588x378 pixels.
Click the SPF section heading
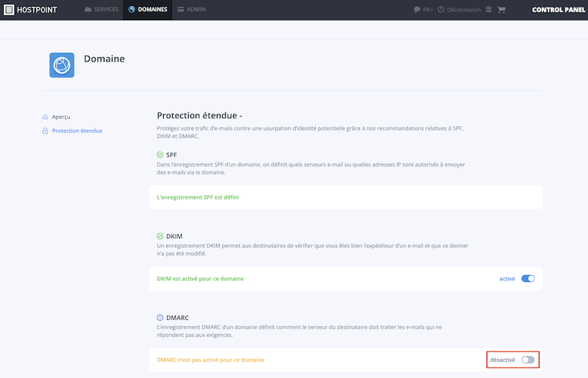point(171,155)
